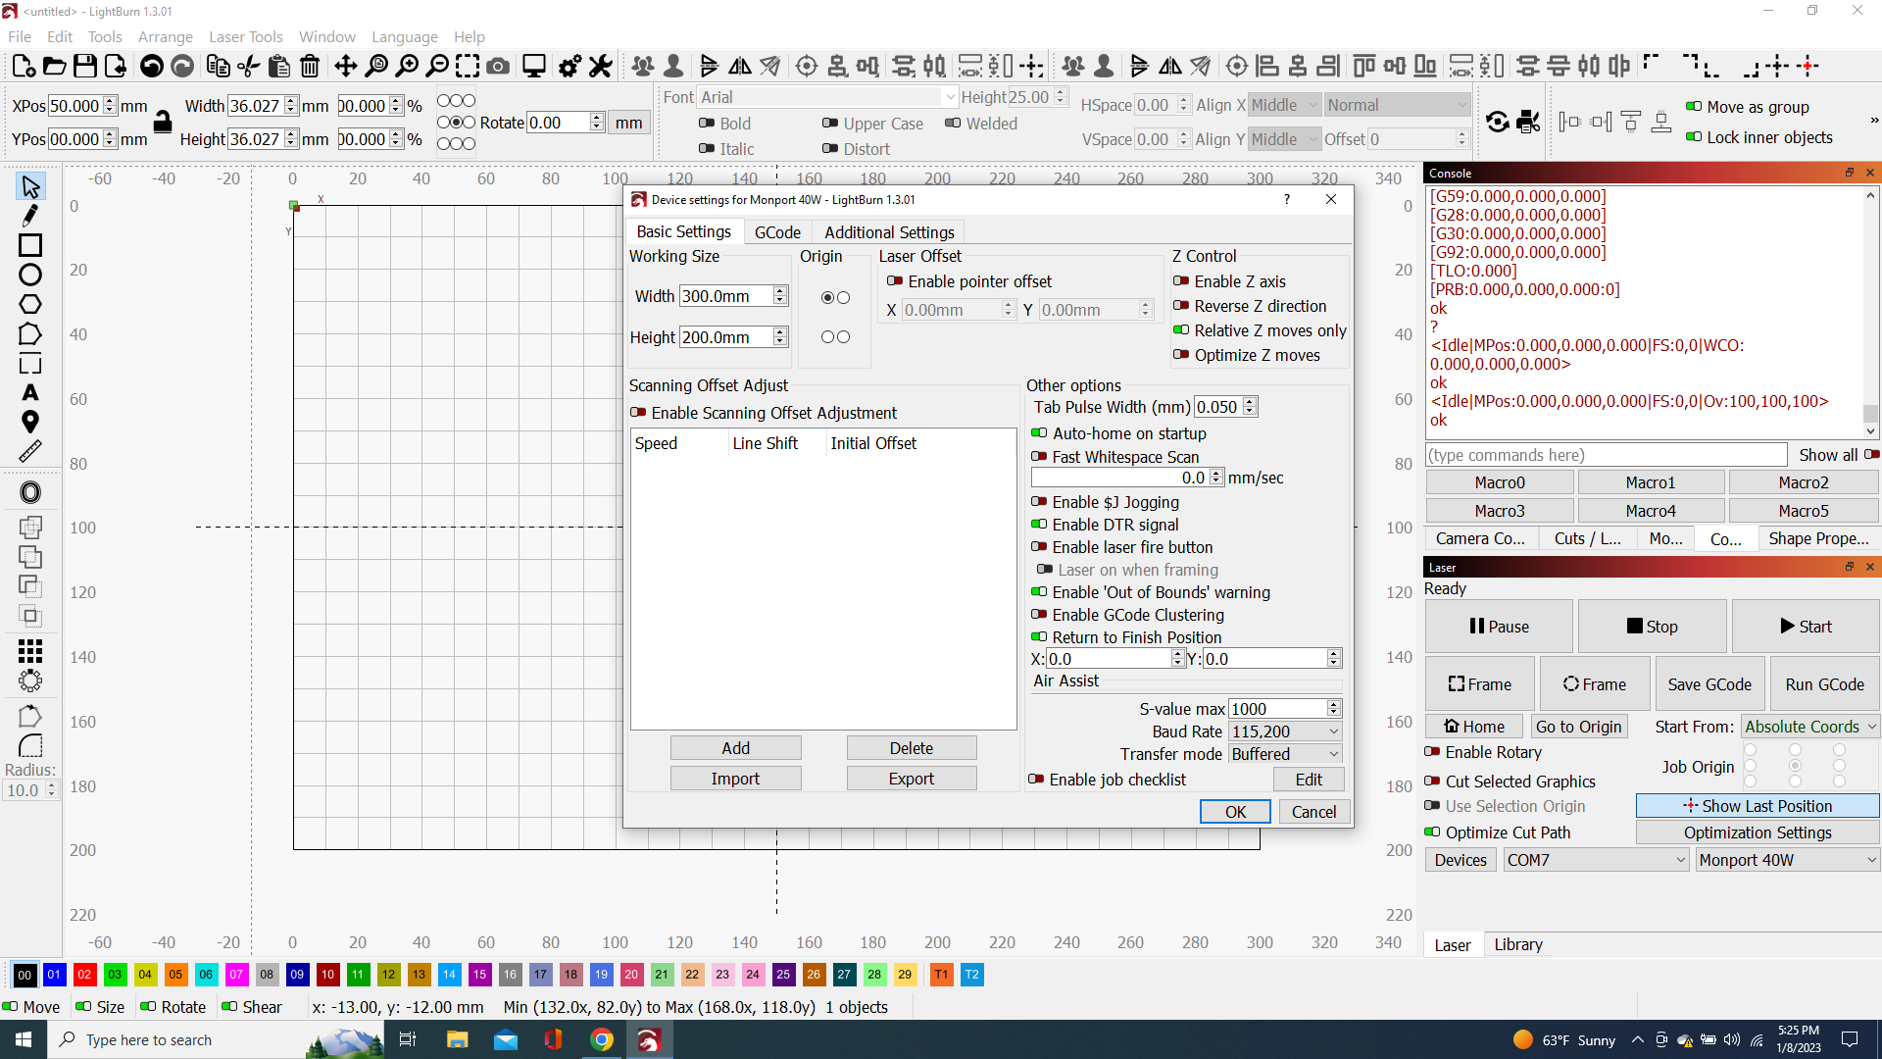Select the T1 tool layer swatch
Viewport: 1882px width, 1059px height.
pyautogui.click(x=941, y=975)
